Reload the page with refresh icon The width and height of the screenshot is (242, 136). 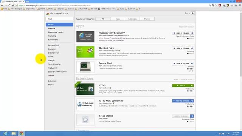[x=9, y=5]
